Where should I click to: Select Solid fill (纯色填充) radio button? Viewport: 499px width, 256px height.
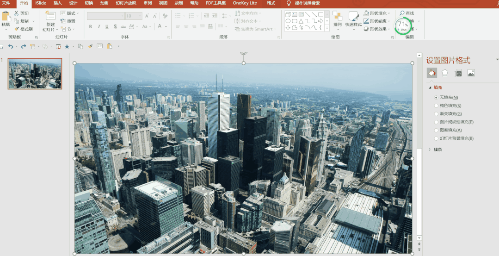(x=436, y=106)
